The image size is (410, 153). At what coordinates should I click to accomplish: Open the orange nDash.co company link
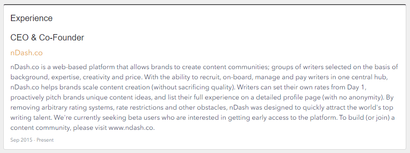point(27,53)
